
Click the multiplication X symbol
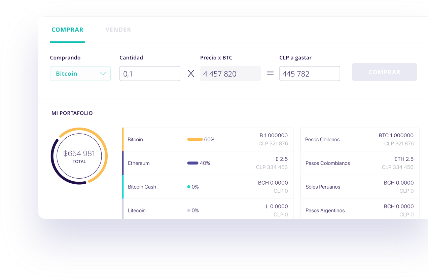[191, 74]
